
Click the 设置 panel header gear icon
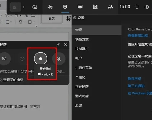click(x=75, y=18)
